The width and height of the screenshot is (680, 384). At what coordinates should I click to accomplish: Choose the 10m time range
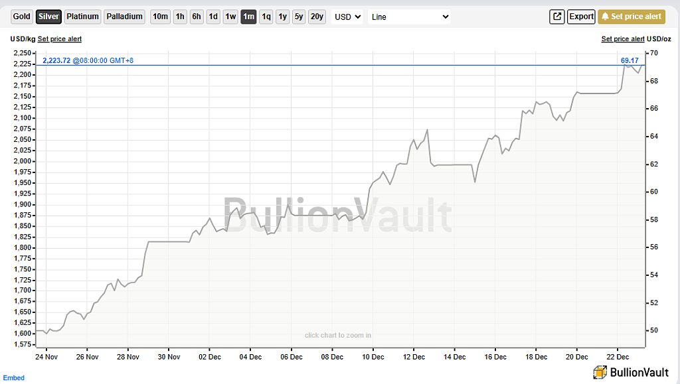point(160,17)
